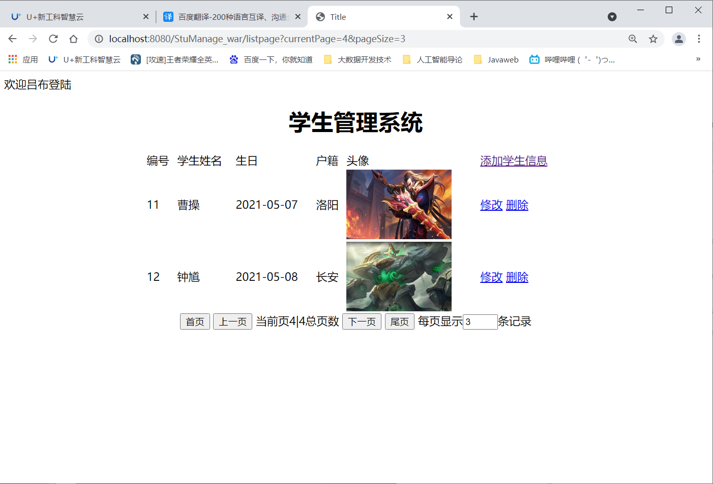Reload the page with the refresh icon
This screenshot has width=713, height=484.
pos(53,39)
